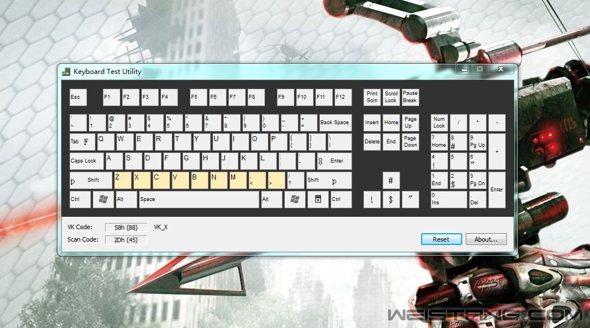Click the numpad 9 Pg Up key
The width and height of the screenshot is (590, 328).
(x=478, y=142)
